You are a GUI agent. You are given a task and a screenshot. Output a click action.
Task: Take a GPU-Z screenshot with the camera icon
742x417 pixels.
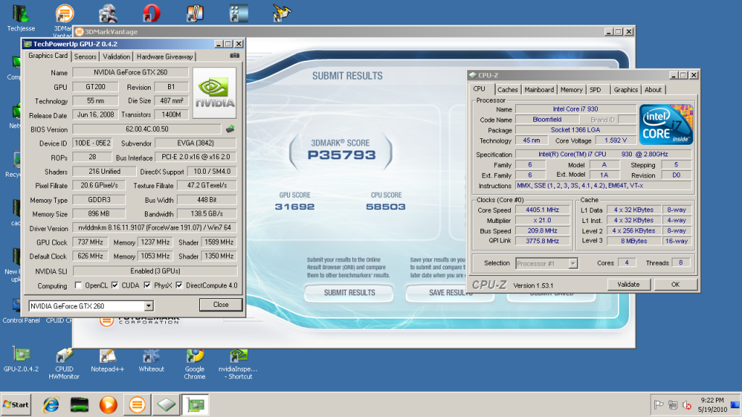234,56
